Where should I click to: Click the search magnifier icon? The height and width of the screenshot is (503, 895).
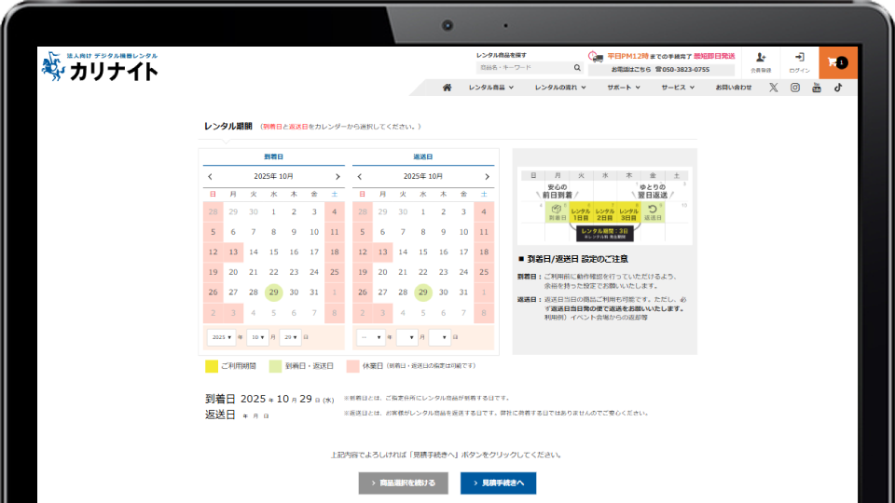(x=577, y=68)
